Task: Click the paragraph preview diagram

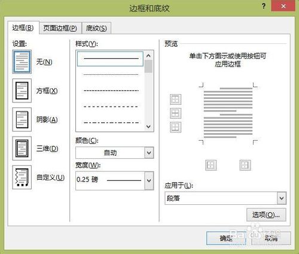Action: pyautogui.click(x=228, y=113)
